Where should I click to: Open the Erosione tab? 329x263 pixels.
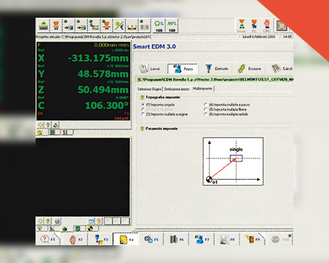point(249,68)
